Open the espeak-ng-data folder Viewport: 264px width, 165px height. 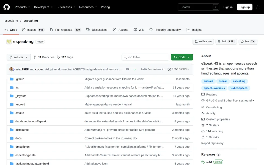(x=25, y=155)
